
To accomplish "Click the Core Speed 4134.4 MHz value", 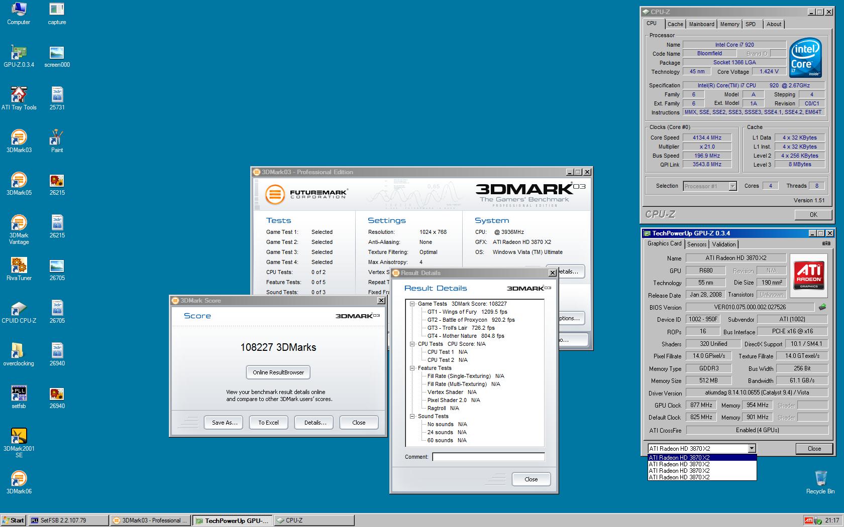I will (707, 138).
